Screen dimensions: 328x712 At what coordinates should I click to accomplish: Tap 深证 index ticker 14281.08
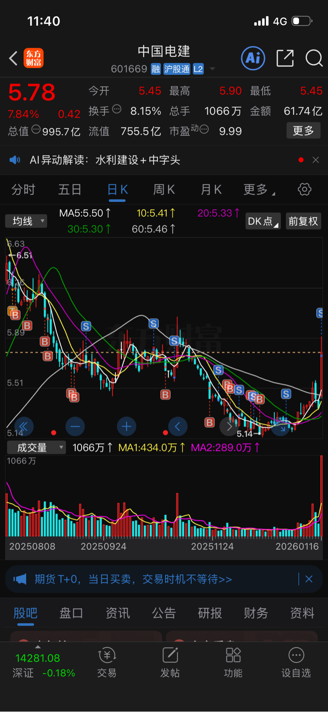point(43,665)
